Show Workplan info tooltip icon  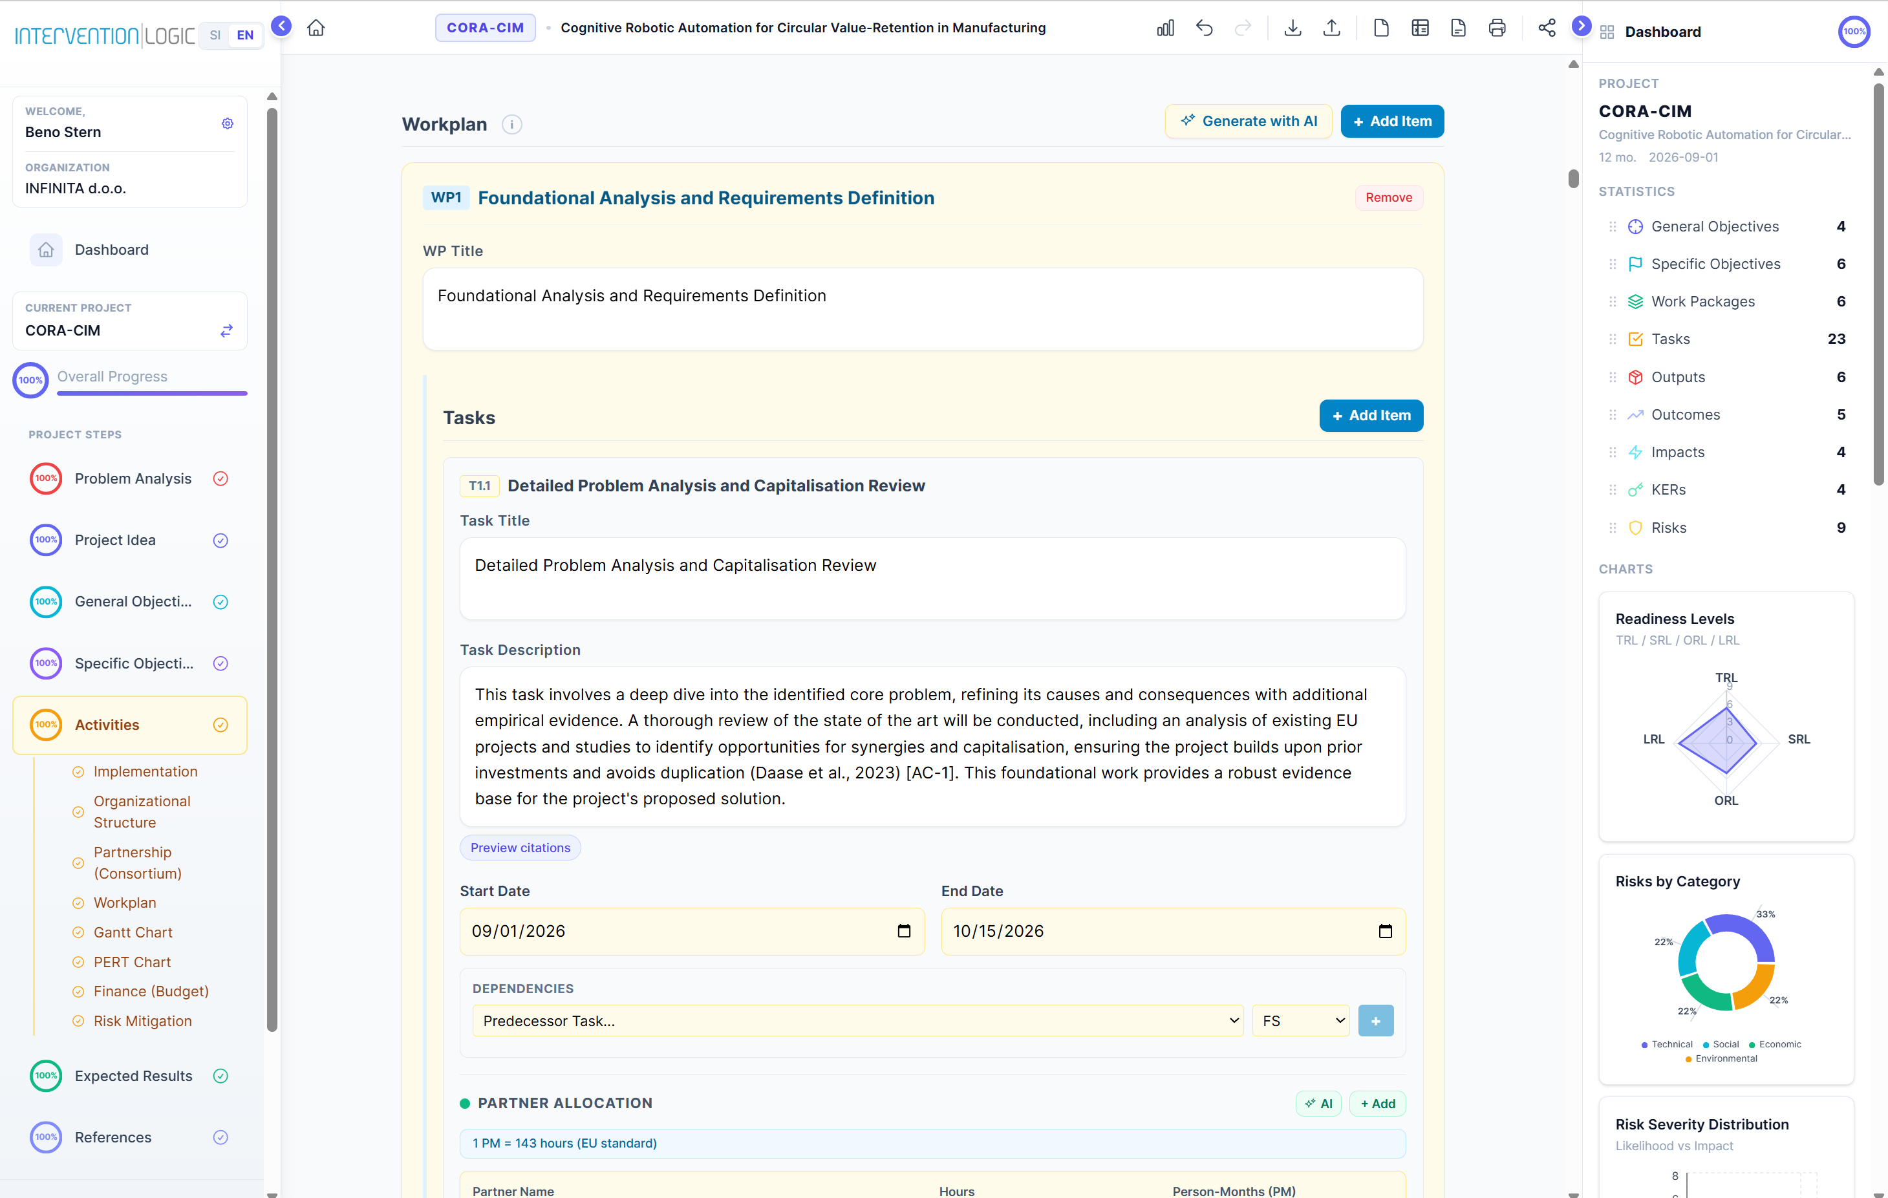coord(512,125)
